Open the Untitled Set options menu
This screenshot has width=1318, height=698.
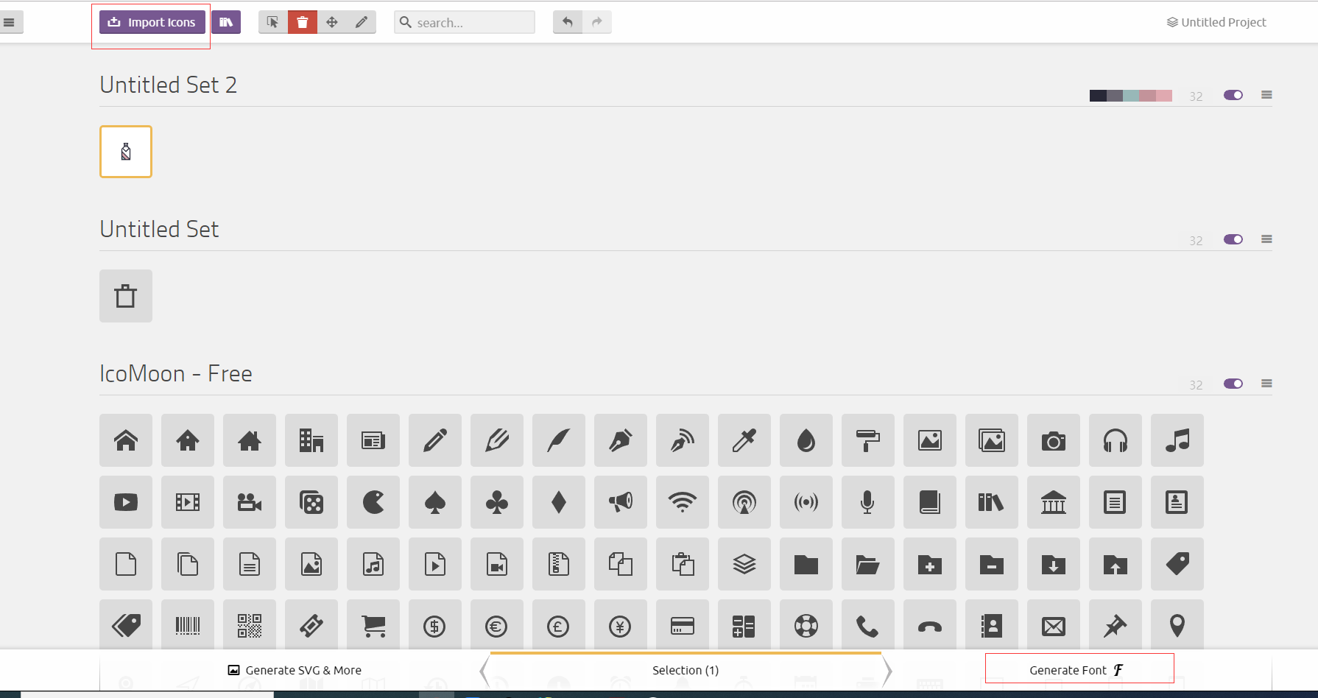(1266, 239)
